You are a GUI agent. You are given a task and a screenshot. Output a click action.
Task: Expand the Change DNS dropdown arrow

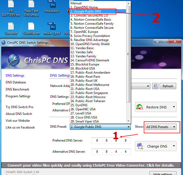[174, 146]
